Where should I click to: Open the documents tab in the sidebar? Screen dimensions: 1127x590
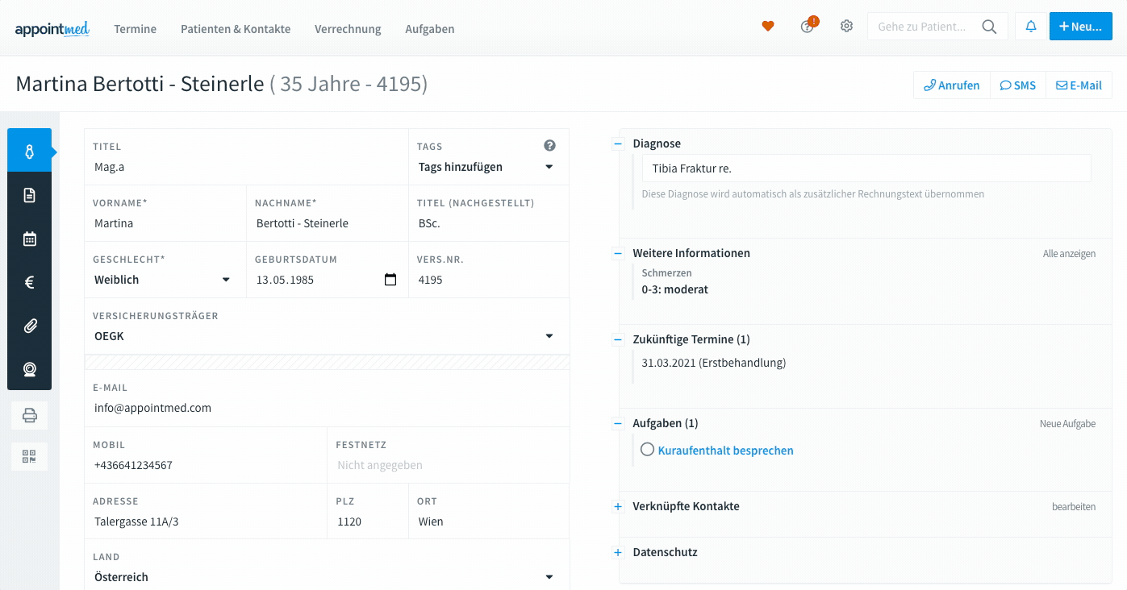point(30,195)
